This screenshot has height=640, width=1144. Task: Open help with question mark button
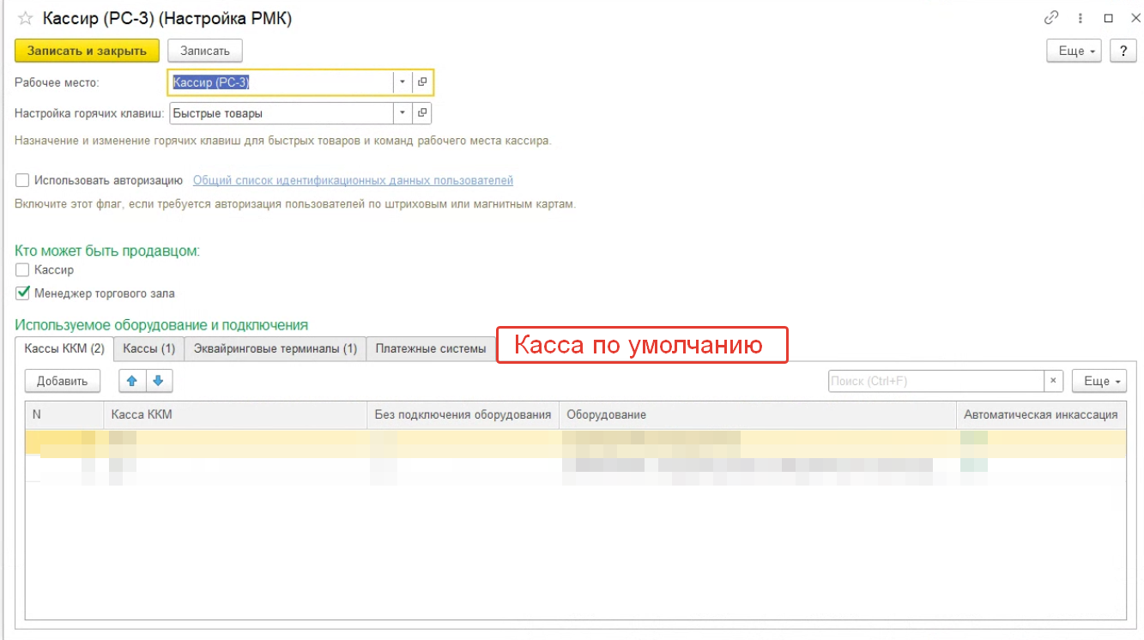[x=1123, y=51]
